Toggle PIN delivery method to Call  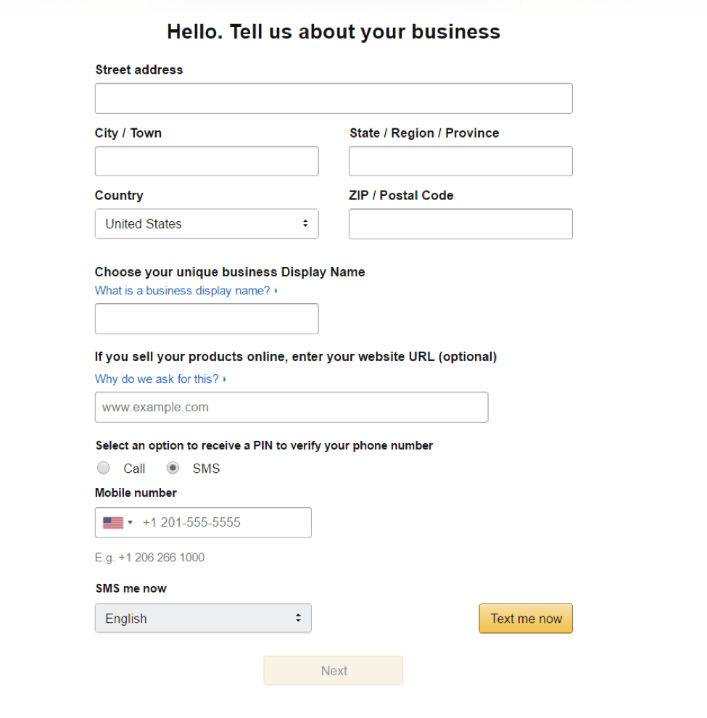click(103, 468)
